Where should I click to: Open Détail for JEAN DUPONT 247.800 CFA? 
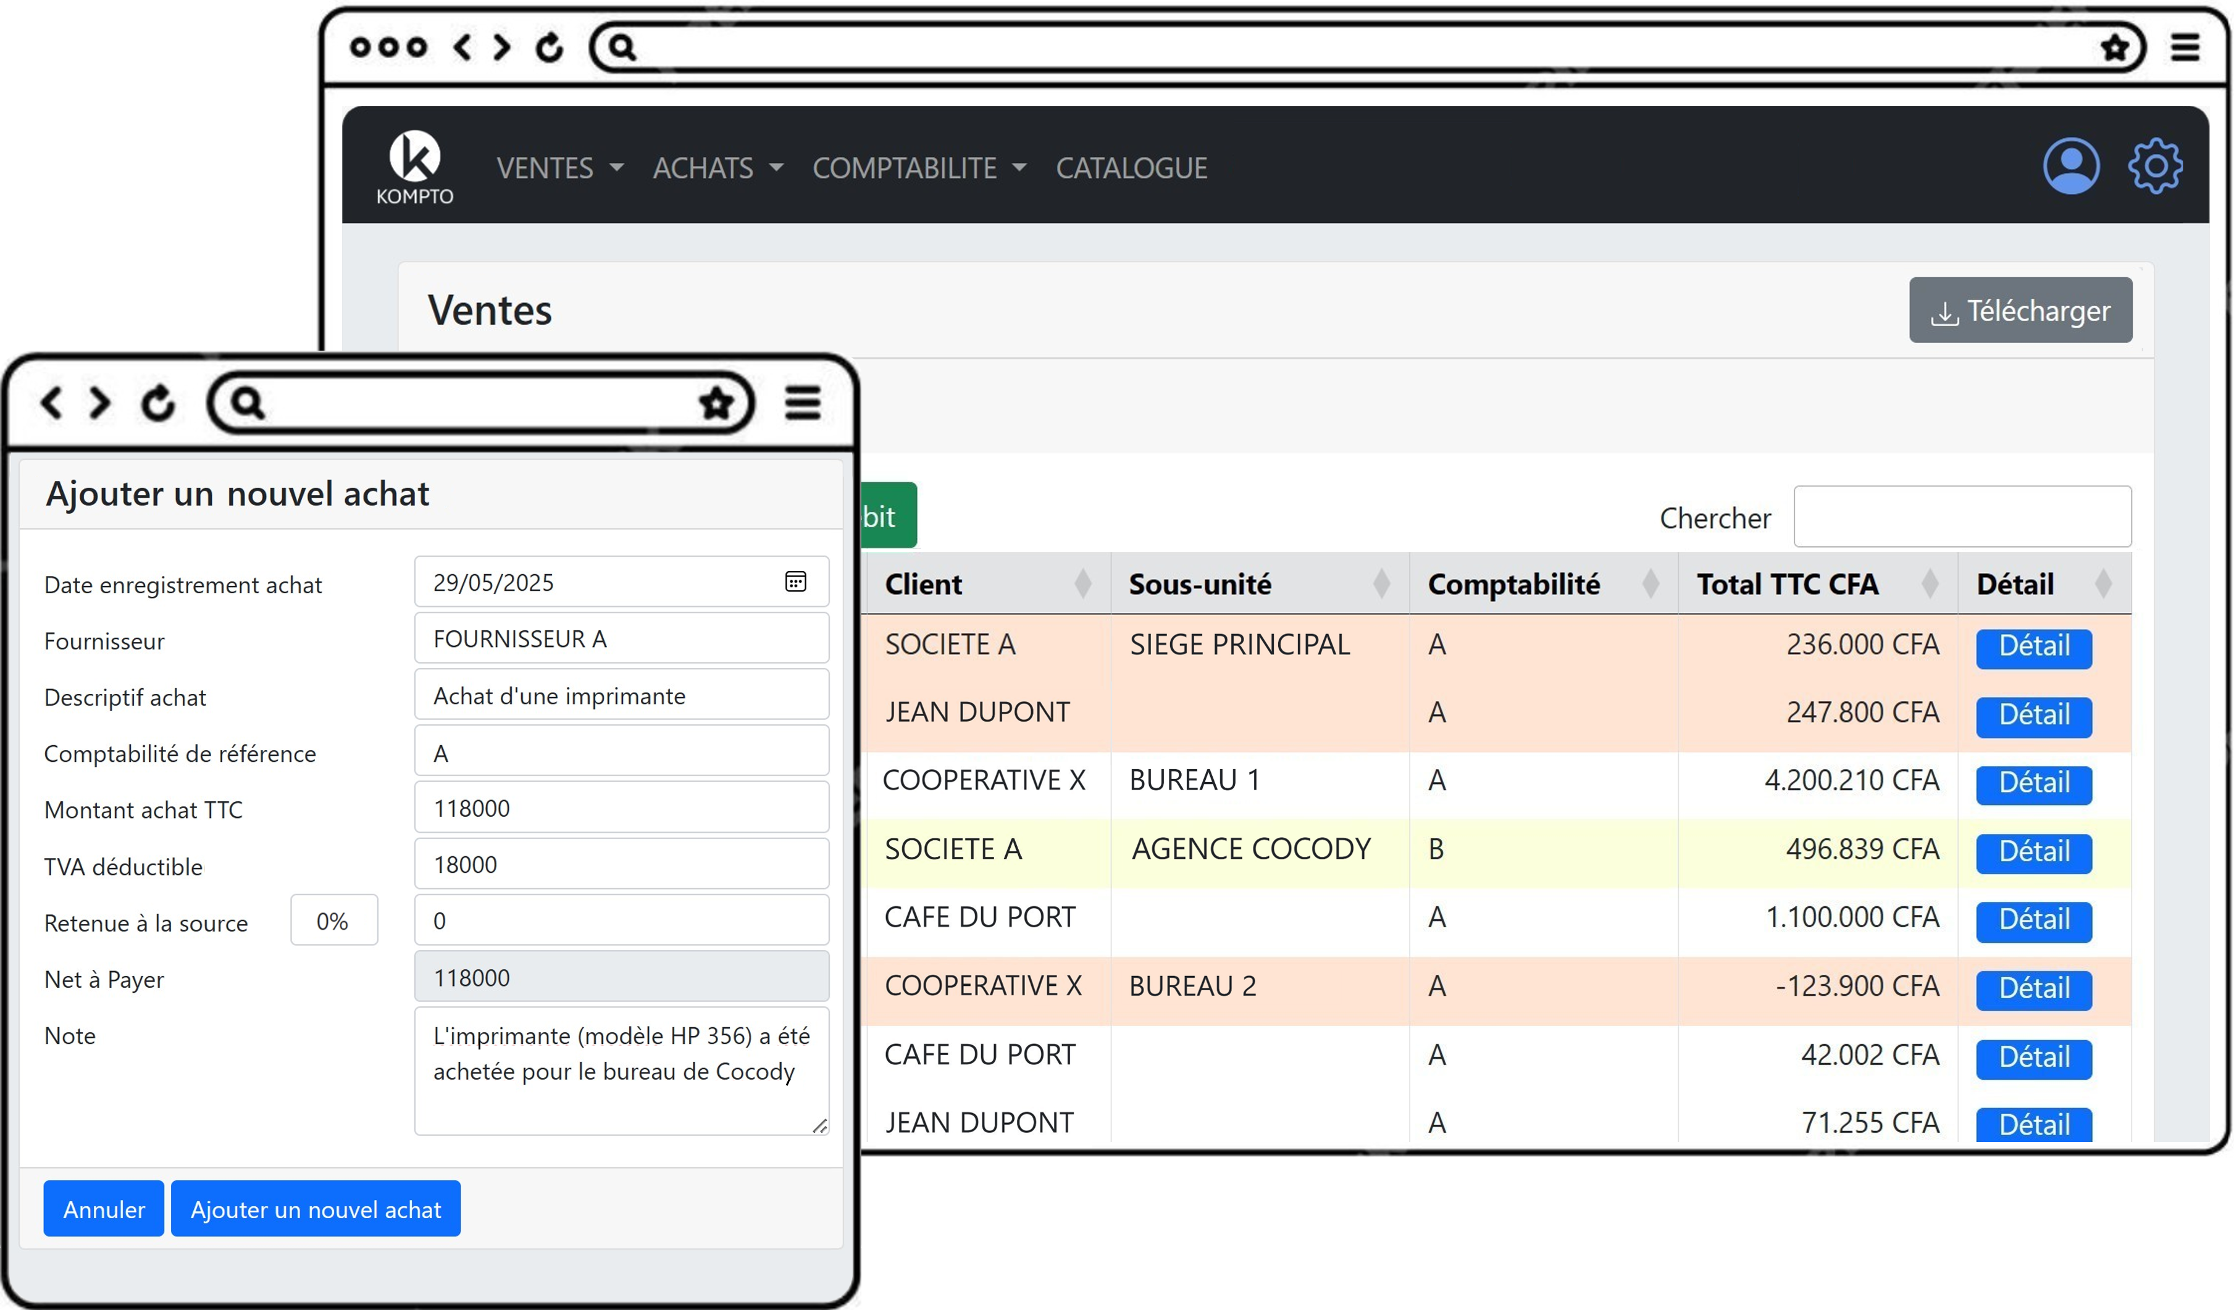pyautogui.click(x=2034, y=716)
